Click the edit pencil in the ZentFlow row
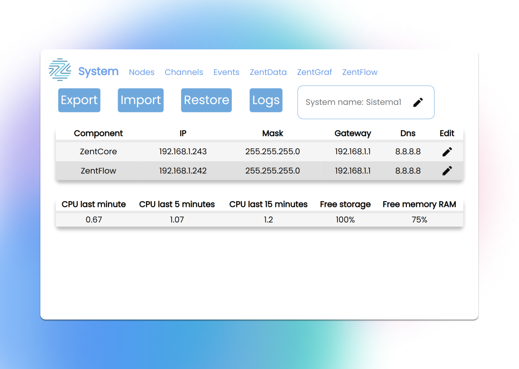Viewport: 519px width, 369px height. point(447,171)
